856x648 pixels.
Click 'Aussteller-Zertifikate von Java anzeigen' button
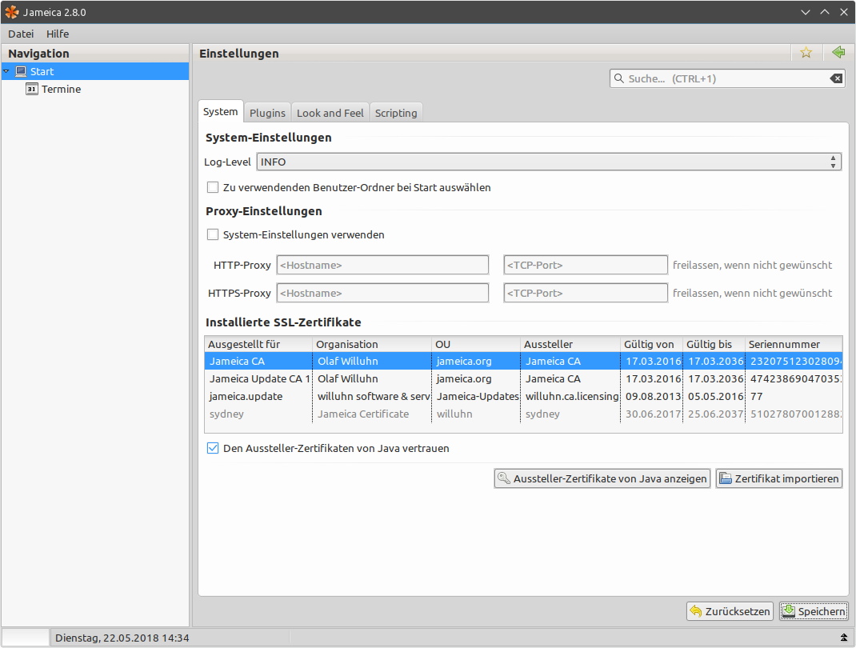click(x=602, y=478)
